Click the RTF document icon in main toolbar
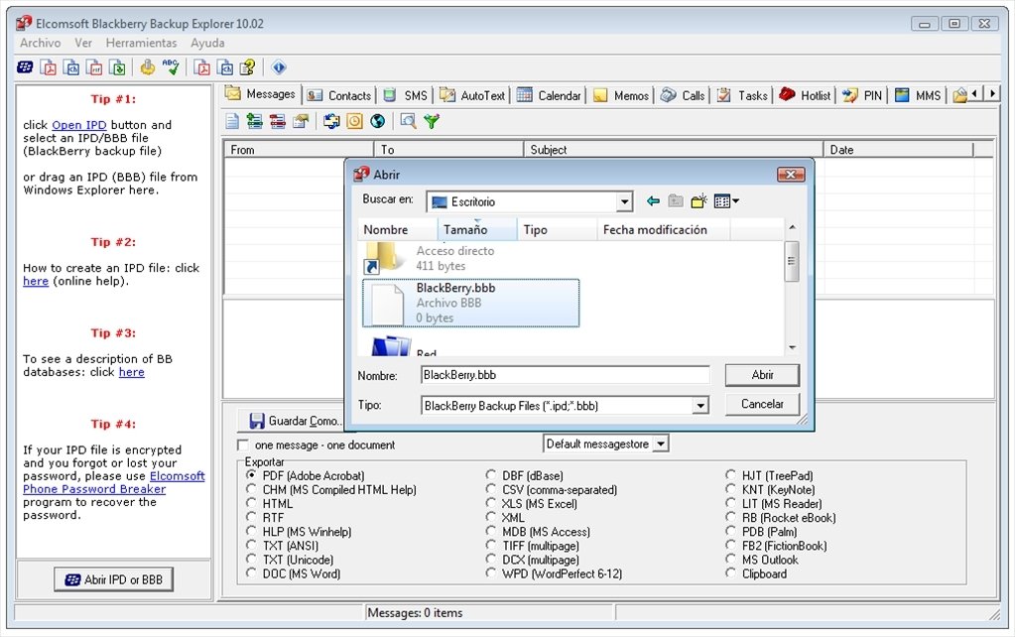This screenshot has height=637, width=1015. pyautogui.click(x=94, y=66)
